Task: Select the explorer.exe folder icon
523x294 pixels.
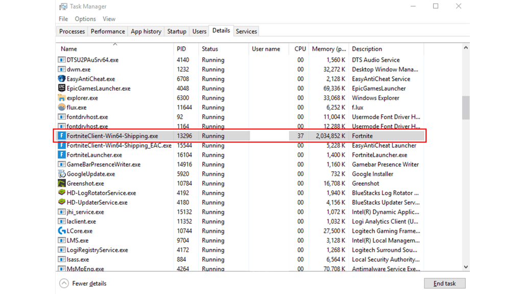Action: tap(62, 97)
